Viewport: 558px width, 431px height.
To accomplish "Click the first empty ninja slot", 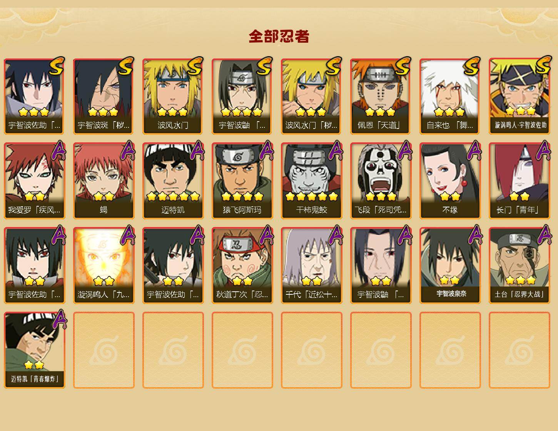I will (x=104, y=350).
